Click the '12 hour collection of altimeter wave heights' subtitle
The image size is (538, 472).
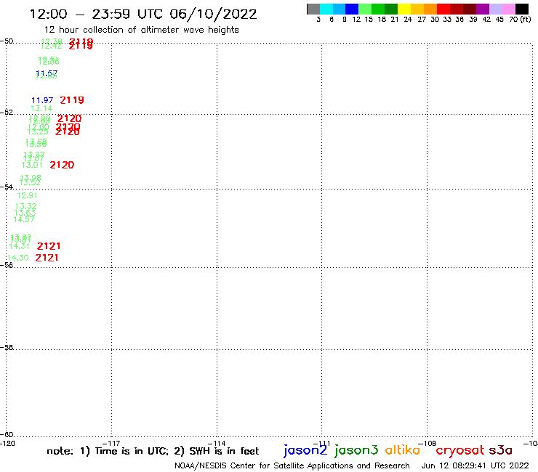click(141, 30)
